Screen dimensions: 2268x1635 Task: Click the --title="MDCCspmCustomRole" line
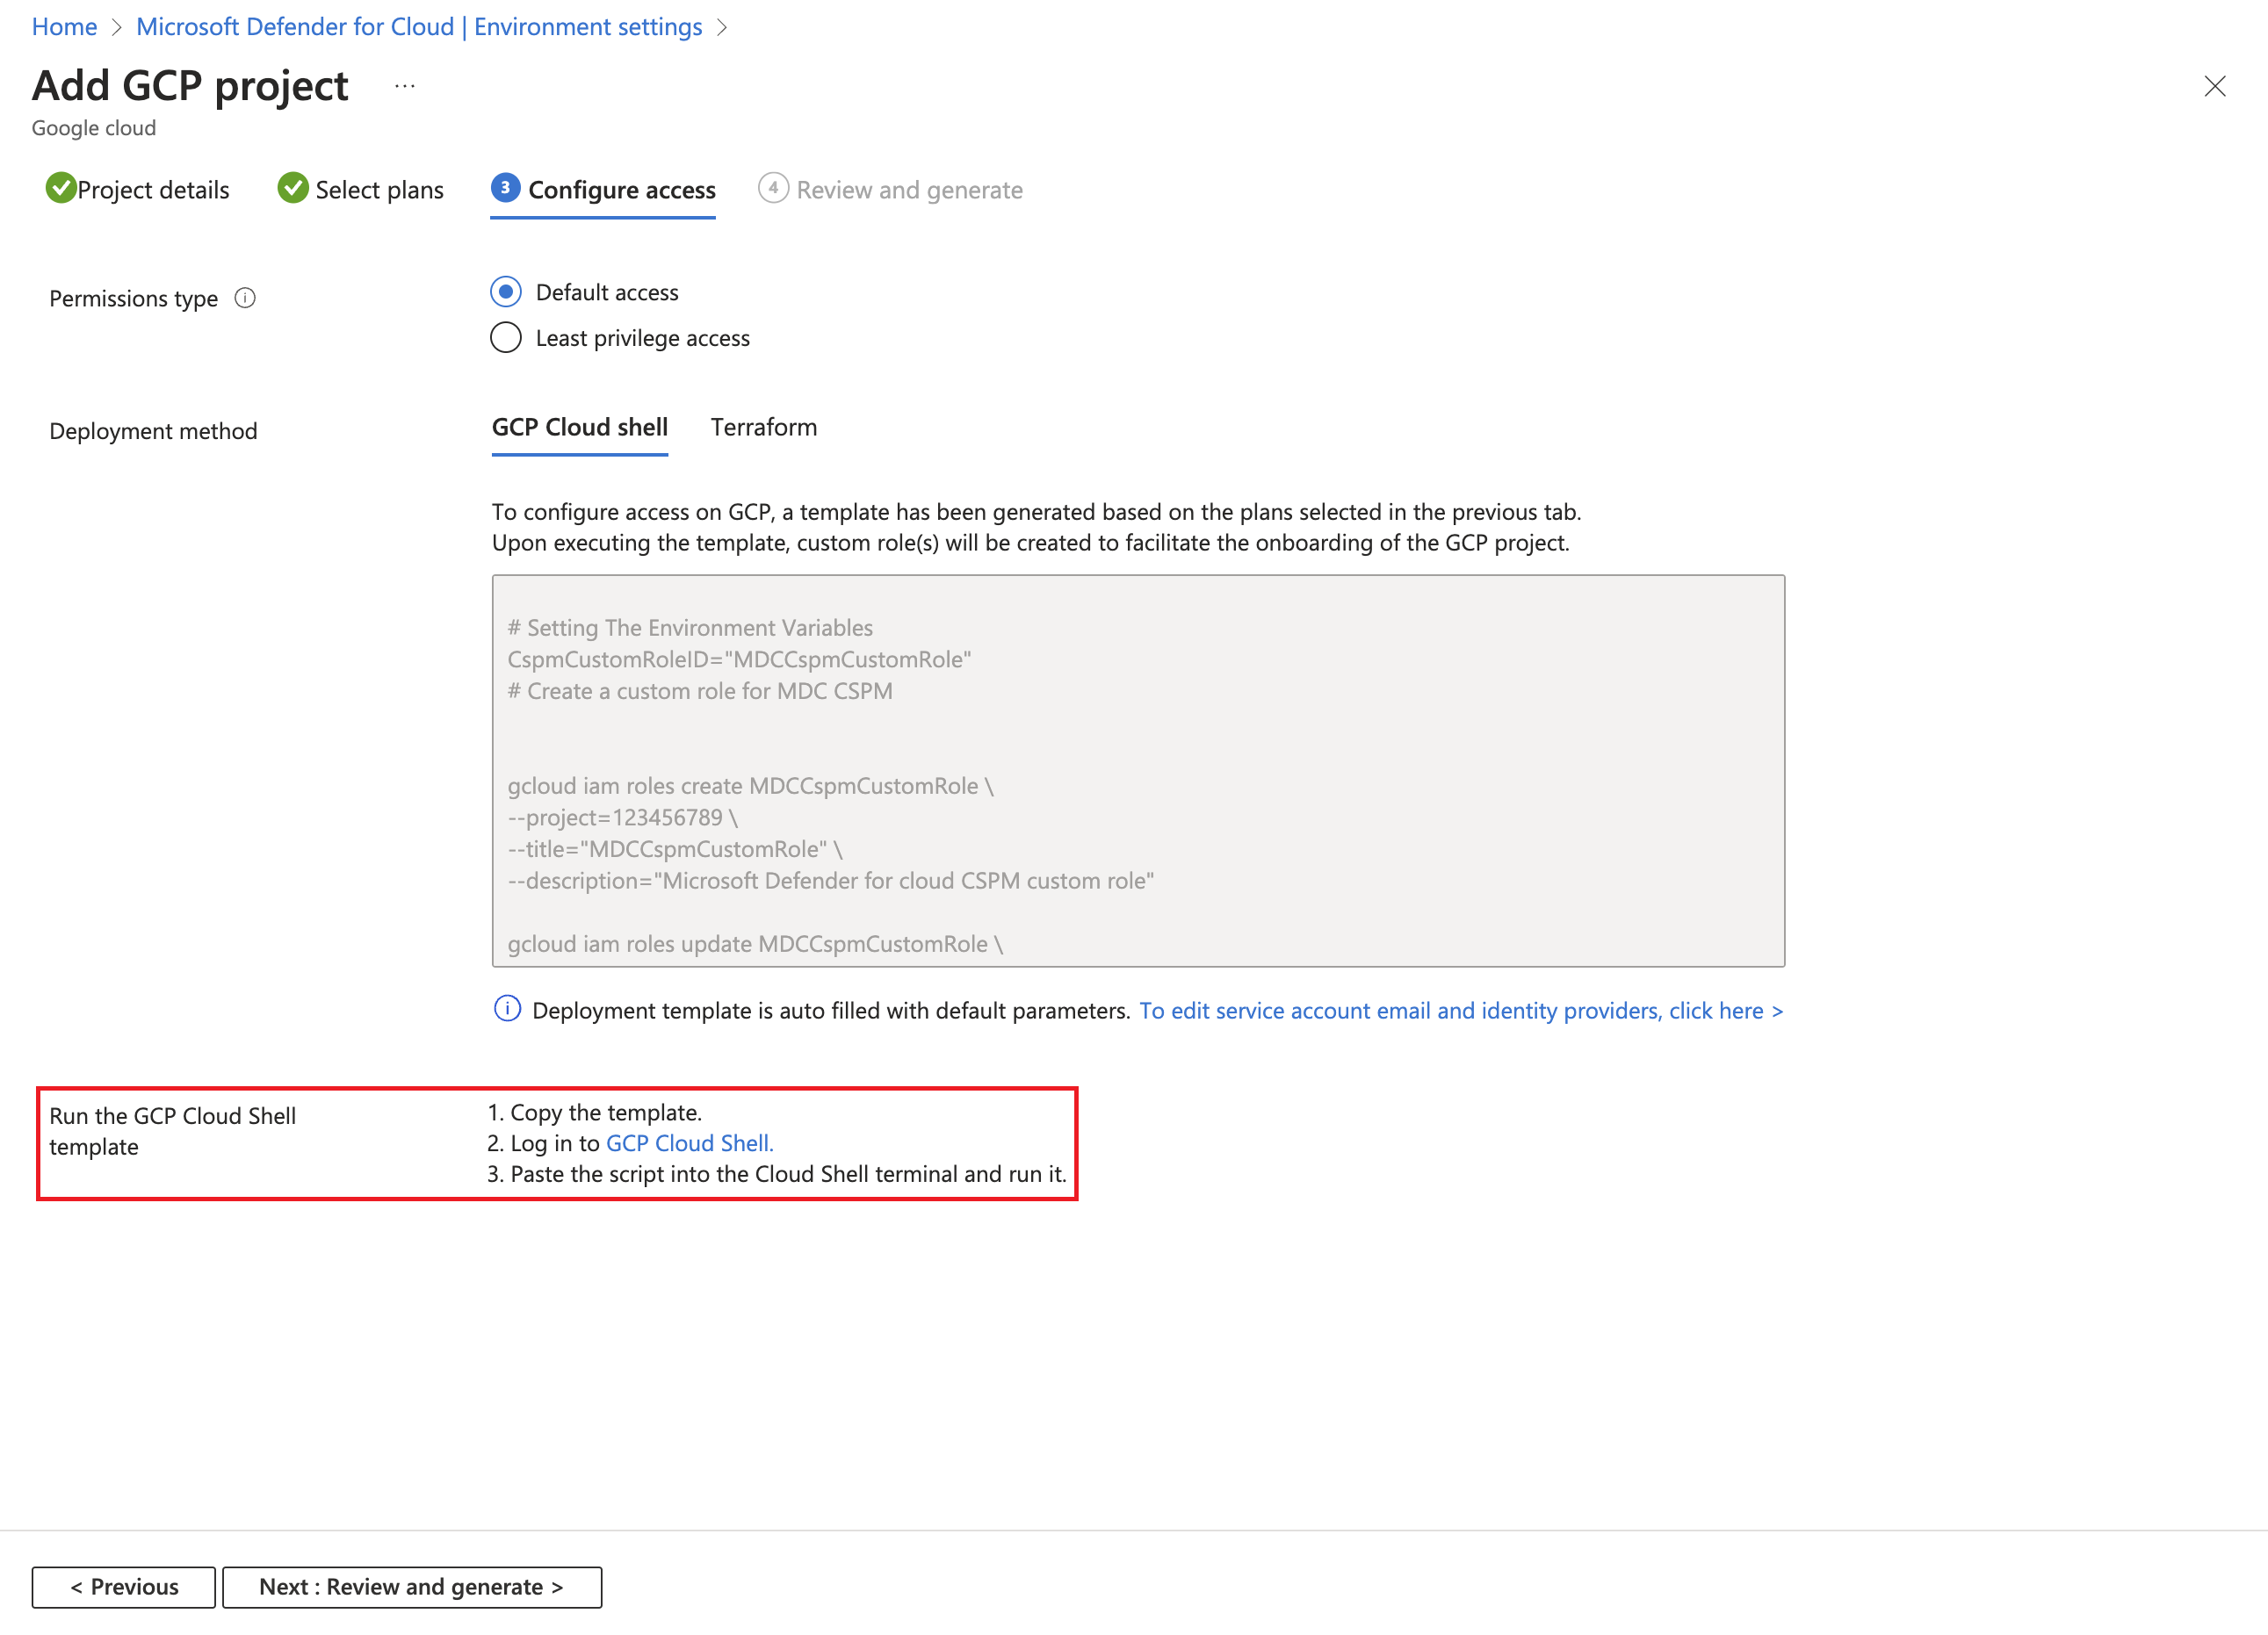click(675, 848)
